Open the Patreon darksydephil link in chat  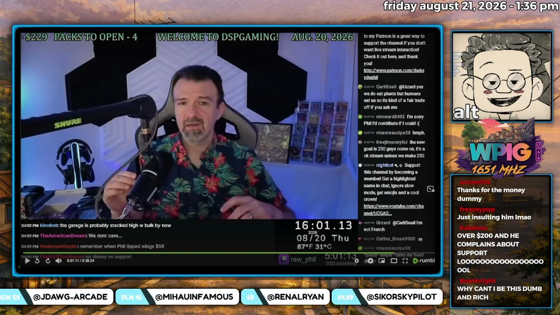(394, 74)
